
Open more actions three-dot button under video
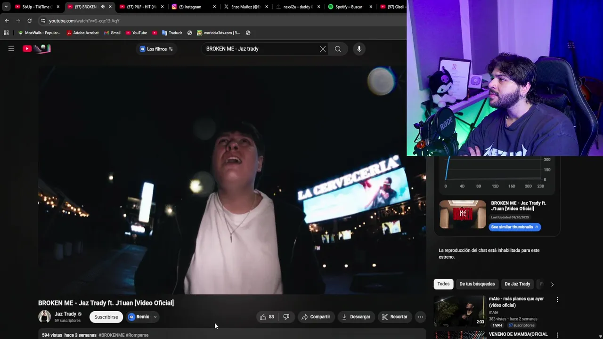[x=420, y=317]
